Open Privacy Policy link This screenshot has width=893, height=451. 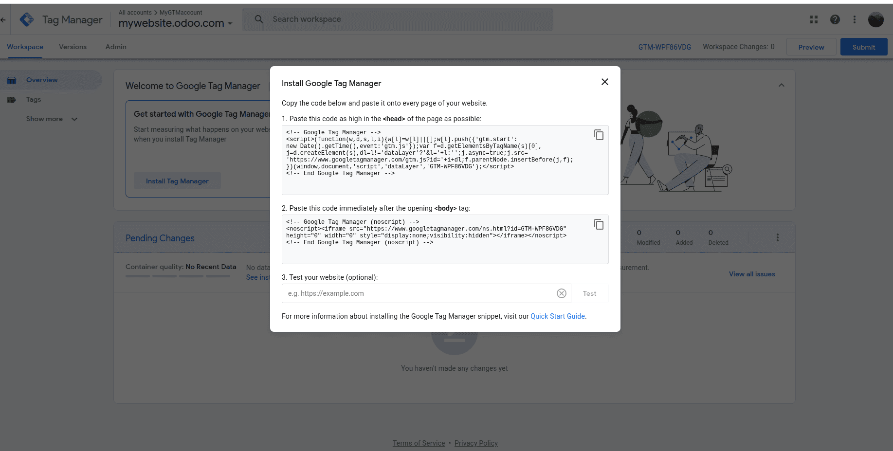pos(476,443)
